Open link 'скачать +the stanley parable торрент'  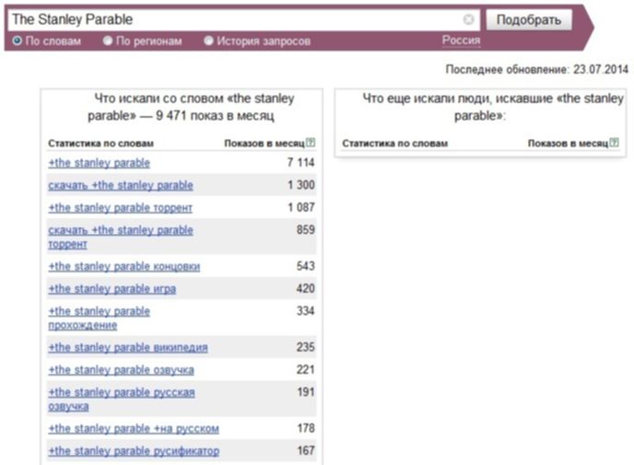121,237
